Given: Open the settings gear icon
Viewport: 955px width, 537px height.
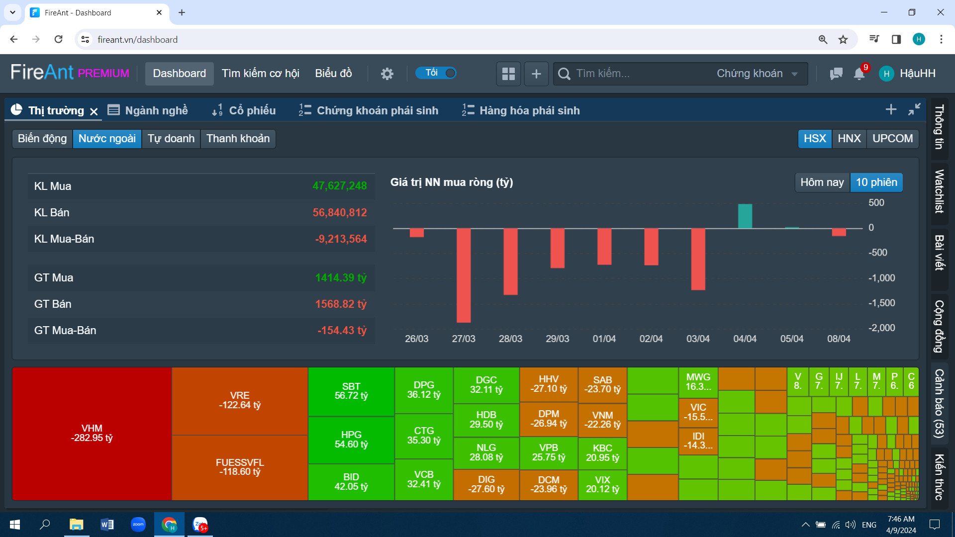Looking at the screenshot, I should click(387, 74).
